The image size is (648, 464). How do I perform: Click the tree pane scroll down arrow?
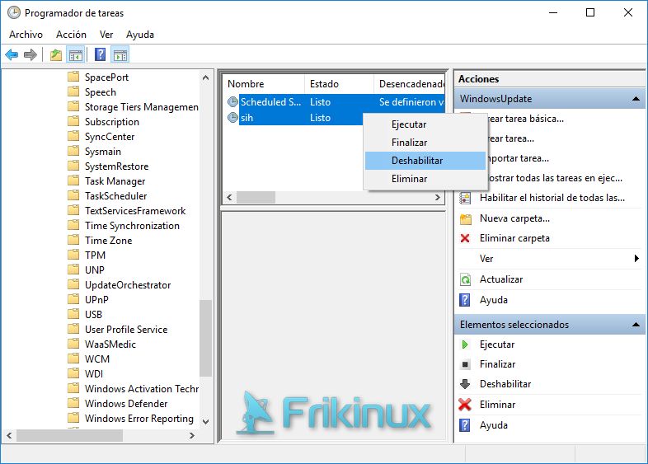pyautogui.click(x=205, y=421)
